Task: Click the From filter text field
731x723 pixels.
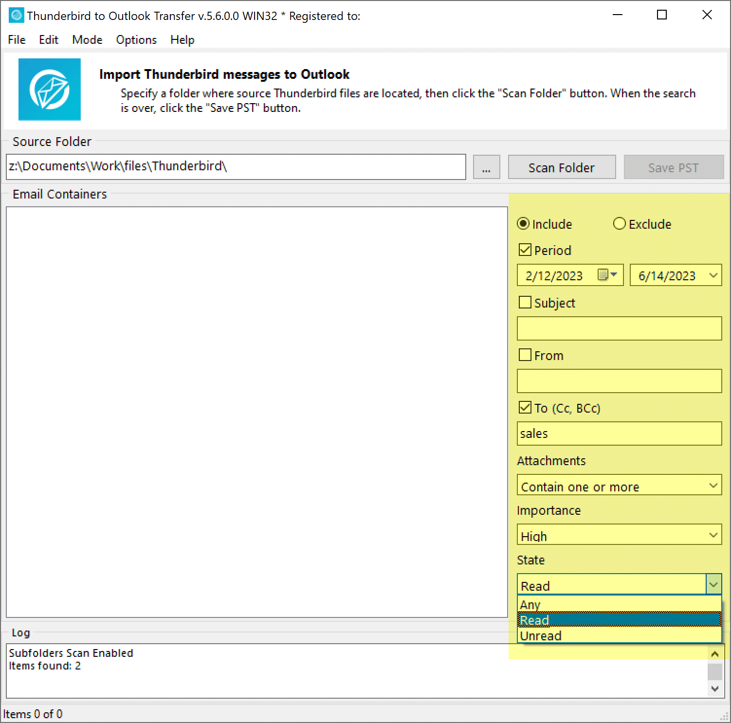Action: coord(619,381)
